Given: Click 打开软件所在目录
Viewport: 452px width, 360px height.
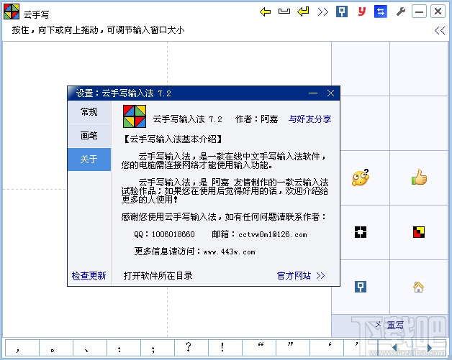Looking at the screenshot, I should [x=158, y=276].
